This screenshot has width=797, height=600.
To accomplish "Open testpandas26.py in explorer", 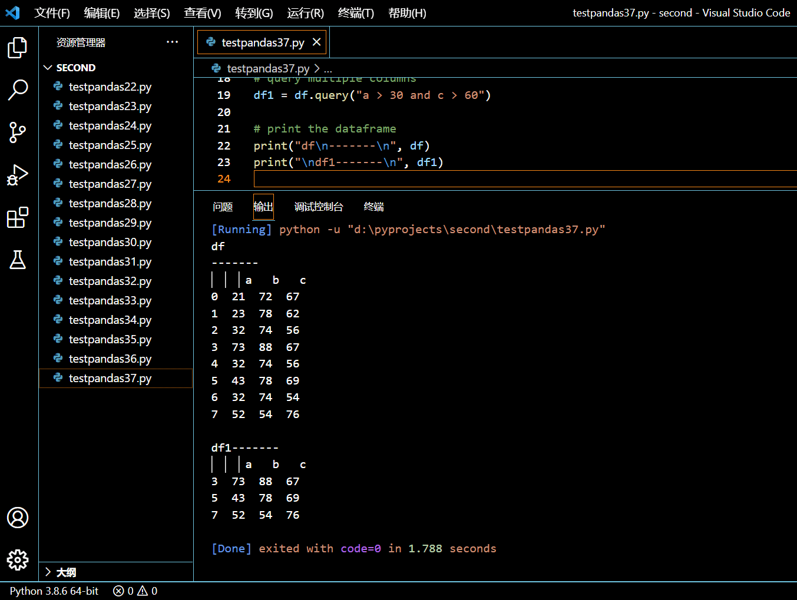I will tap(116, 164).
